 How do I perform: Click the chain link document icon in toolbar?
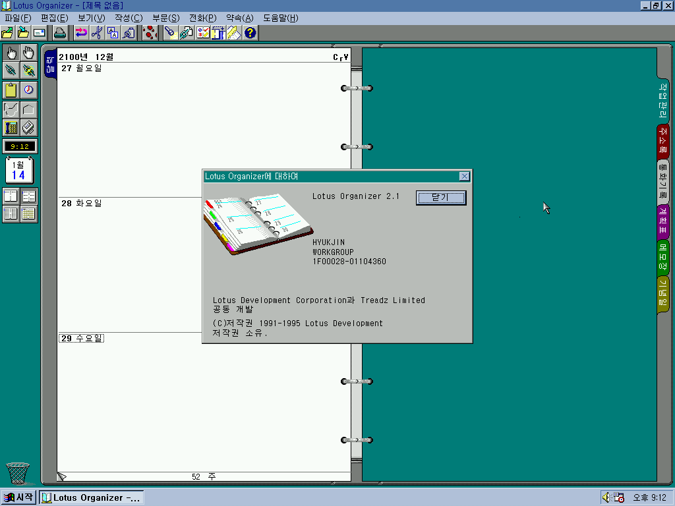[187, 33]
